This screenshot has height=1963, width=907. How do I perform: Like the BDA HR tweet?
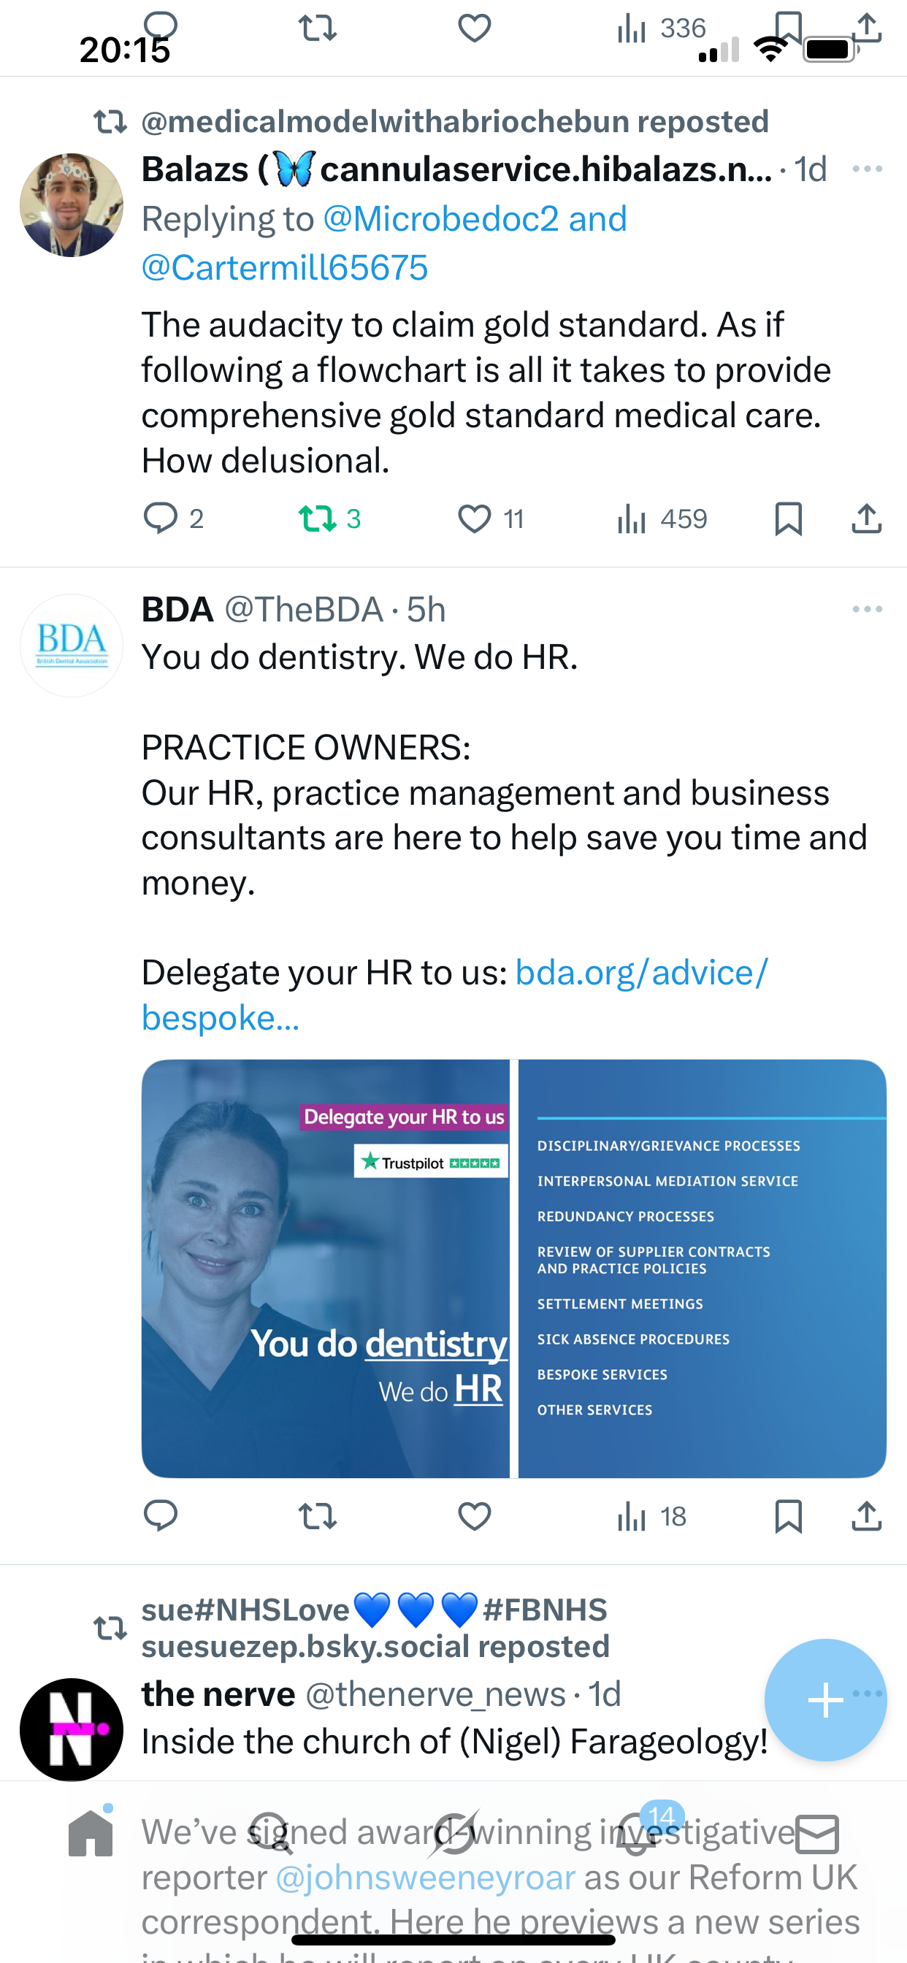pyautogui.click(x=474, y=1517)
